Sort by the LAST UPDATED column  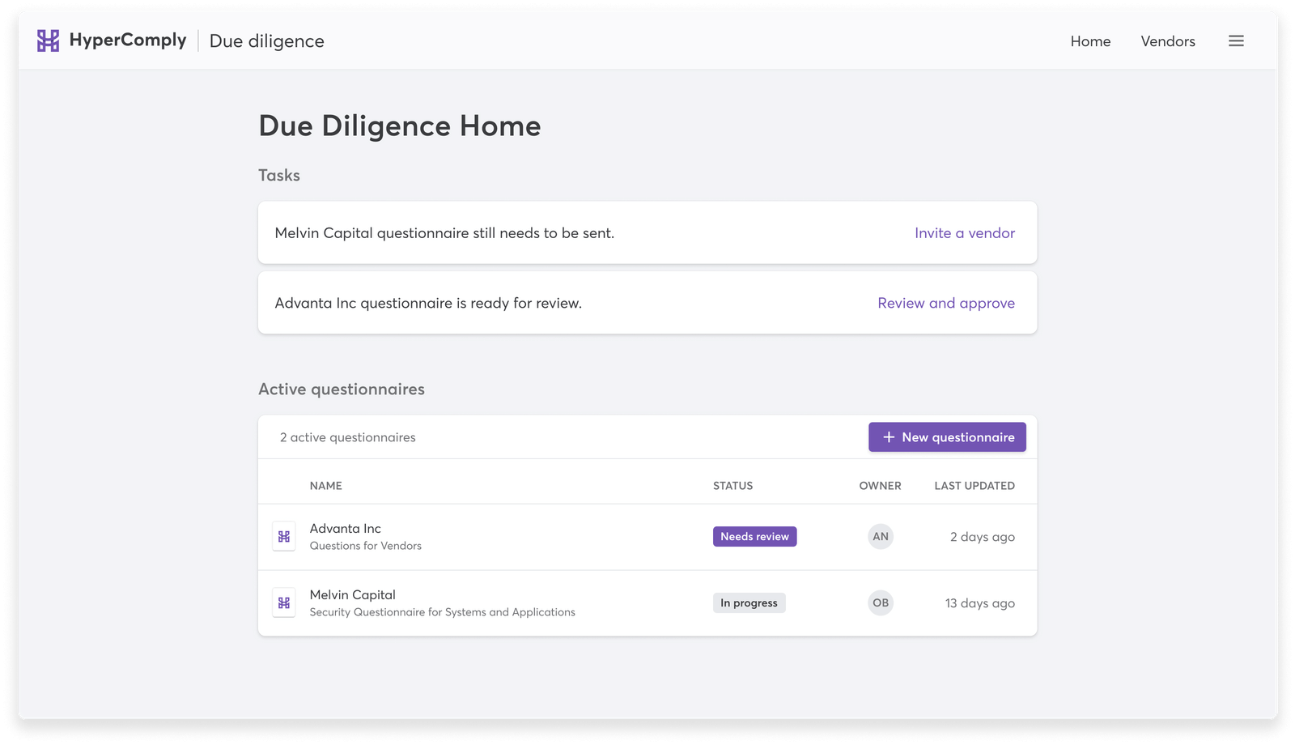click(x=974, y=485)
